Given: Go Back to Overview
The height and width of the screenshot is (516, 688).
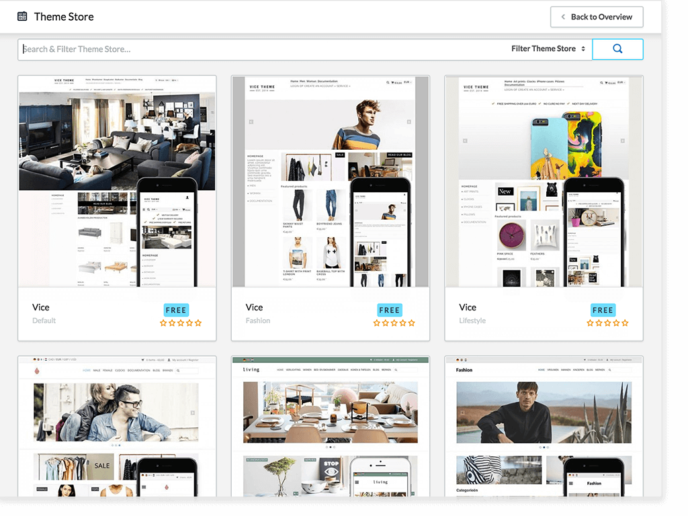Looking at the screenshot, I should point(597,17).
